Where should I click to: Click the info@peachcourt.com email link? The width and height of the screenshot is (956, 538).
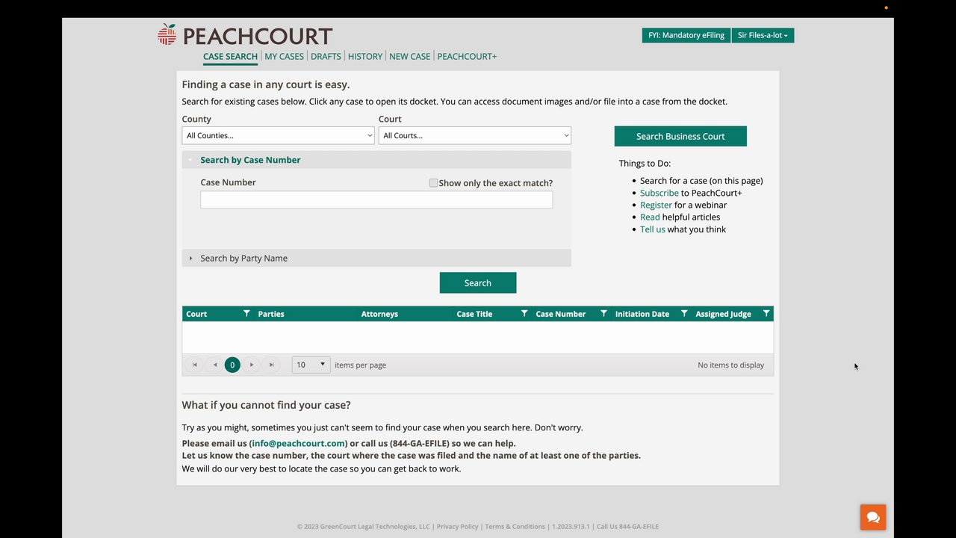pyautogui.click(x=299, y=443)
